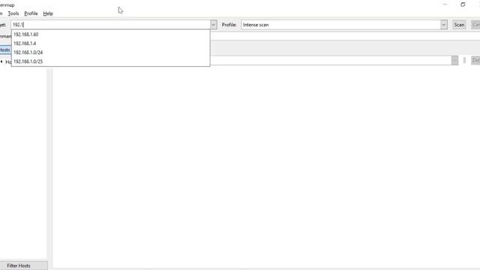Start the scan with Scan button
This screenshot has height=270, width=480.
pyautogui.click(x=459, y=25)
